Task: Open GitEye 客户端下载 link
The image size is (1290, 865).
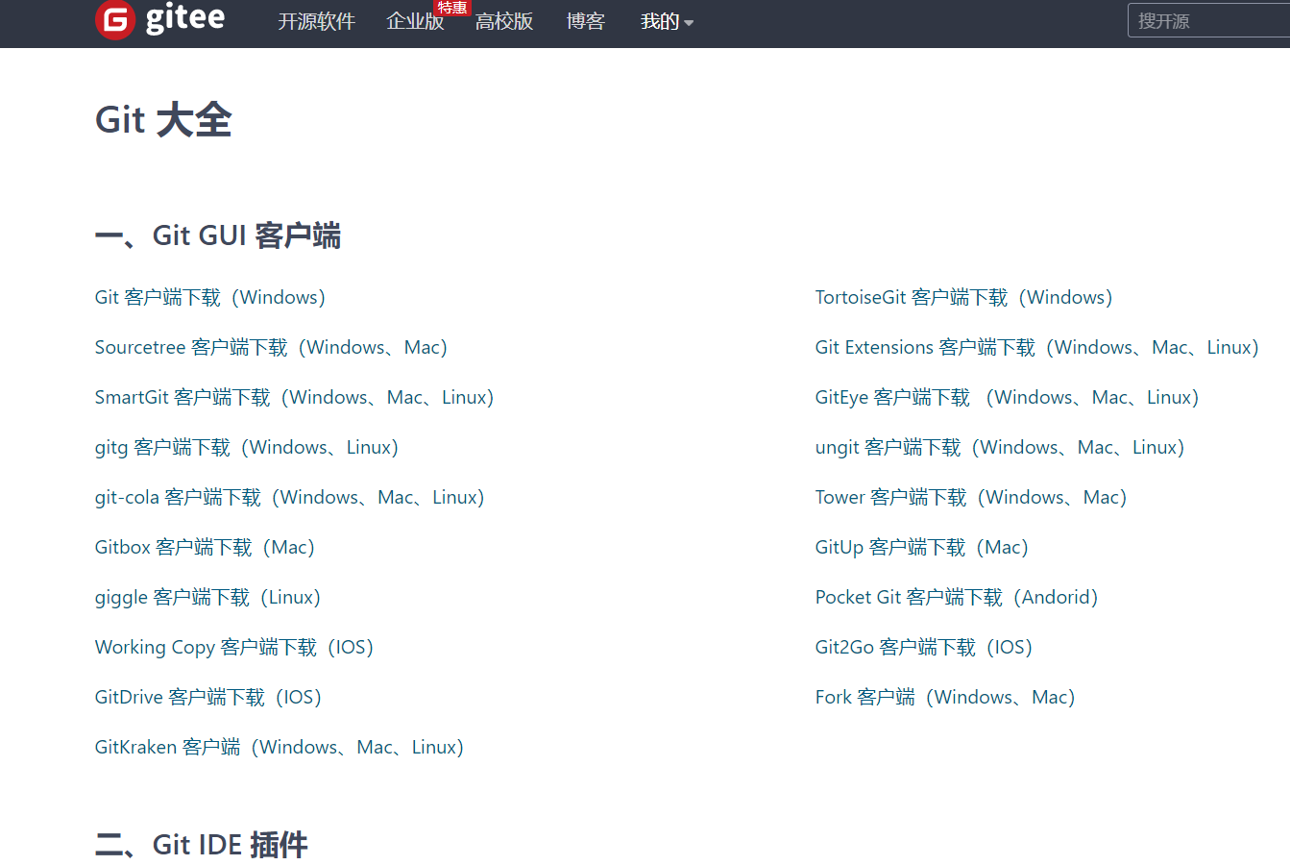Action: [1008, 398]
